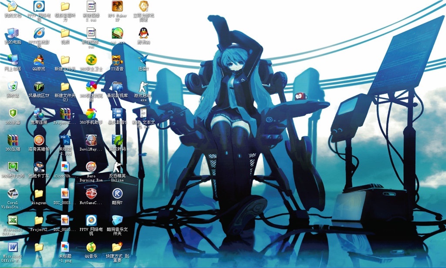The width and height of the screenshot is (446, 268).
Task: Click the QQ游戏 penguin icon
Action: [x=39, y=60]
